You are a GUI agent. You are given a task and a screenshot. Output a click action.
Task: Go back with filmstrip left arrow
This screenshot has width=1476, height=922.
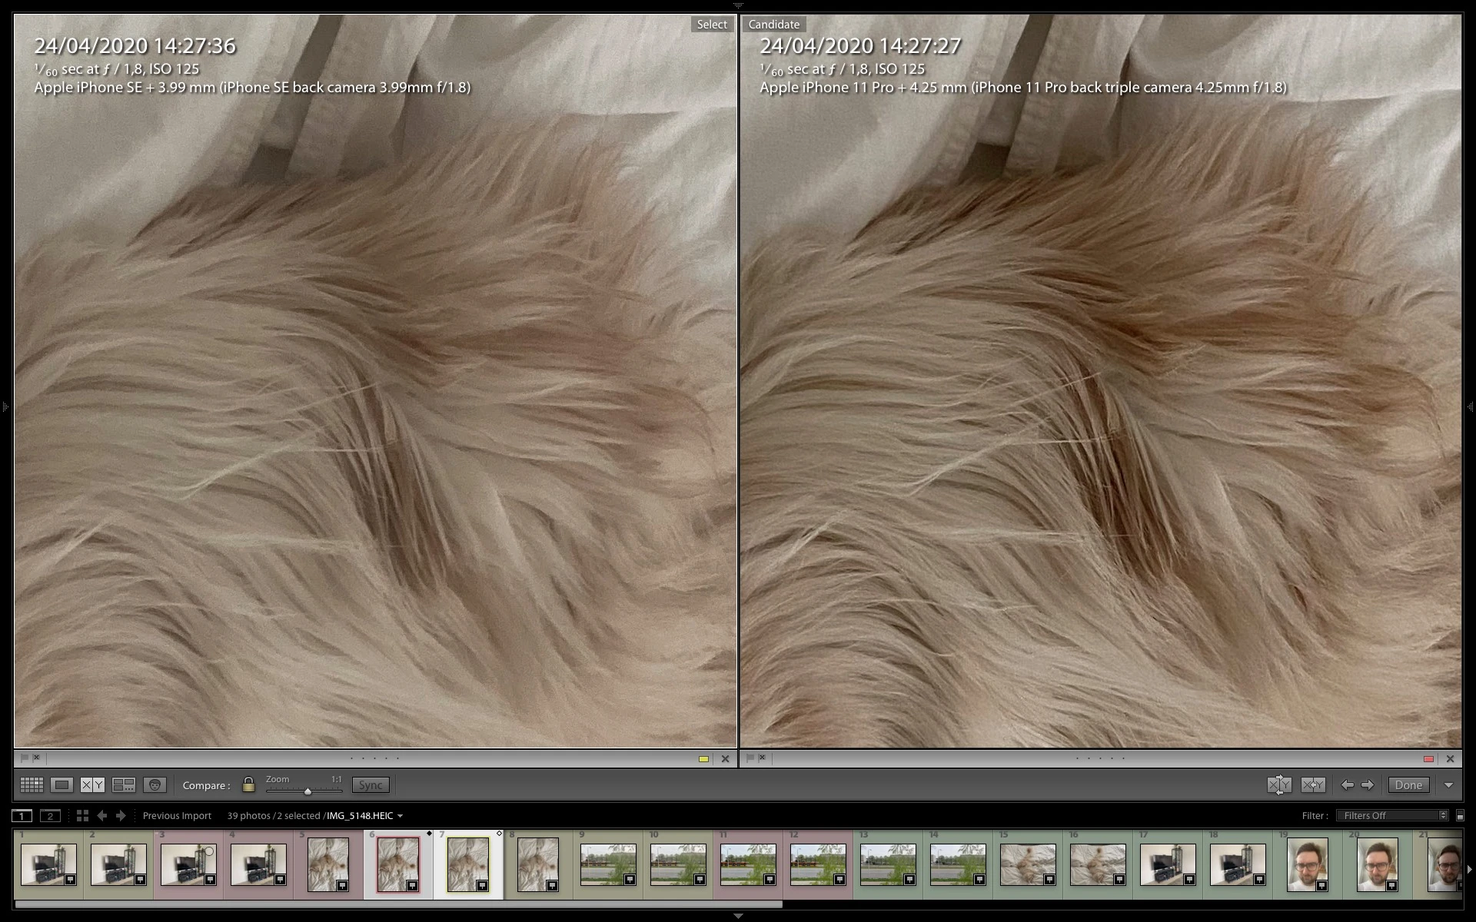[x=101, y=815]
